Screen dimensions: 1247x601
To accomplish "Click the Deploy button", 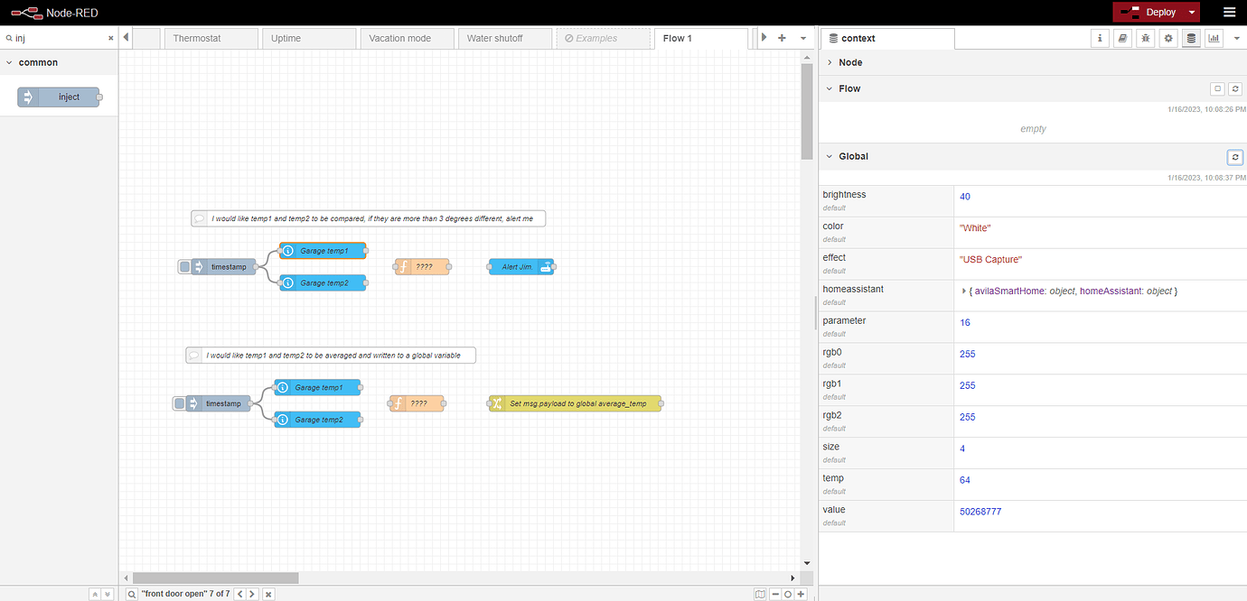I will point(1149,12).
